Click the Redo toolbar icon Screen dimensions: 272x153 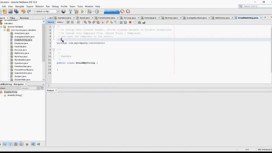point(29,11)
